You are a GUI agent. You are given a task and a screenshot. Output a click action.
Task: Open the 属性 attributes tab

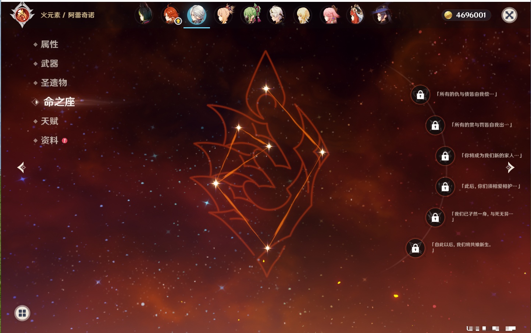coord(49,45)
